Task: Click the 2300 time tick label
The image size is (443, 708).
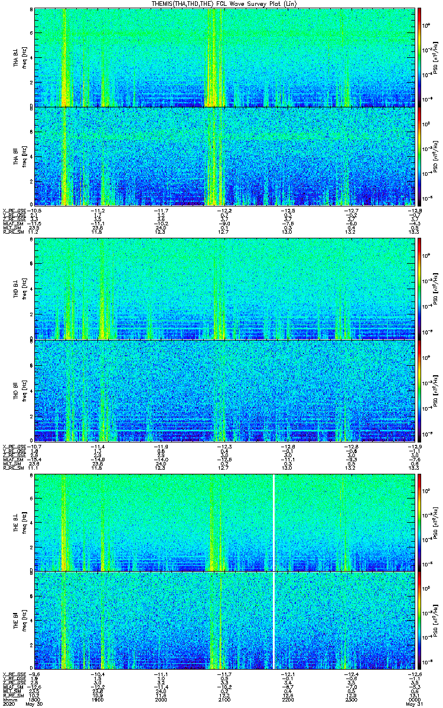Action: point(350,700)
